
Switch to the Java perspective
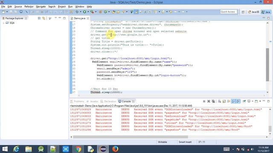click(x=266, y=12)
